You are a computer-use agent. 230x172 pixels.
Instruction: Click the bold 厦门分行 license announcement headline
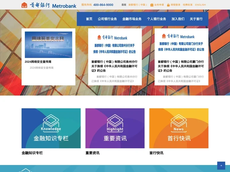(x=181, y=66)
